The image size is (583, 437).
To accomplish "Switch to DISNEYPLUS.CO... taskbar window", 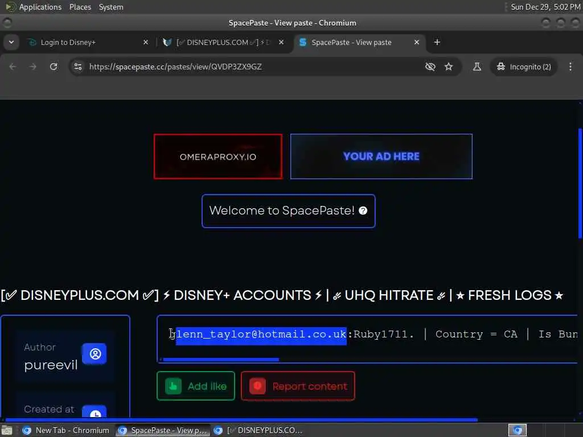I will point(259,430).
